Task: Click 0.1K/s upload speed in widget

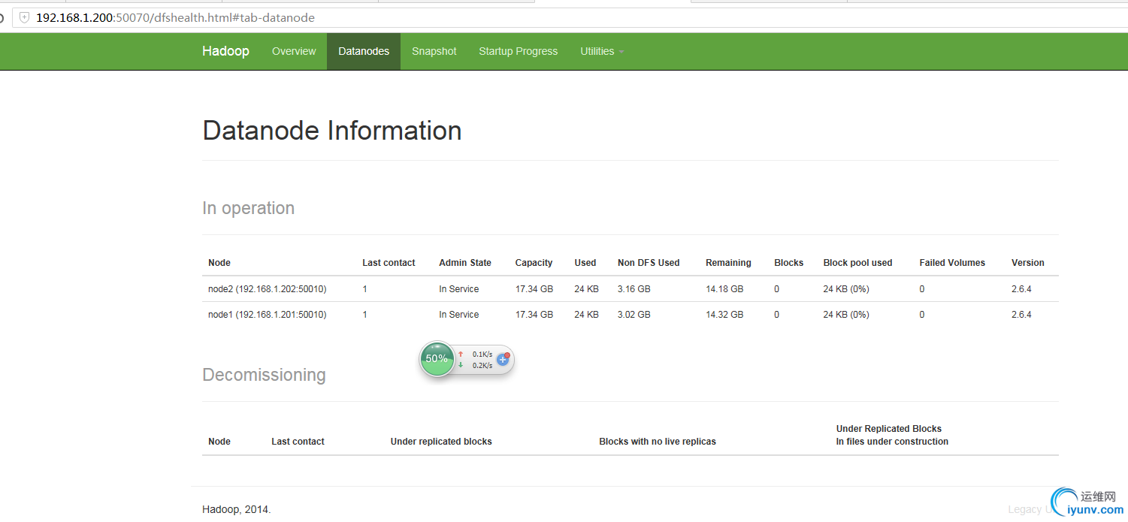Action: (x=482, y=354)
